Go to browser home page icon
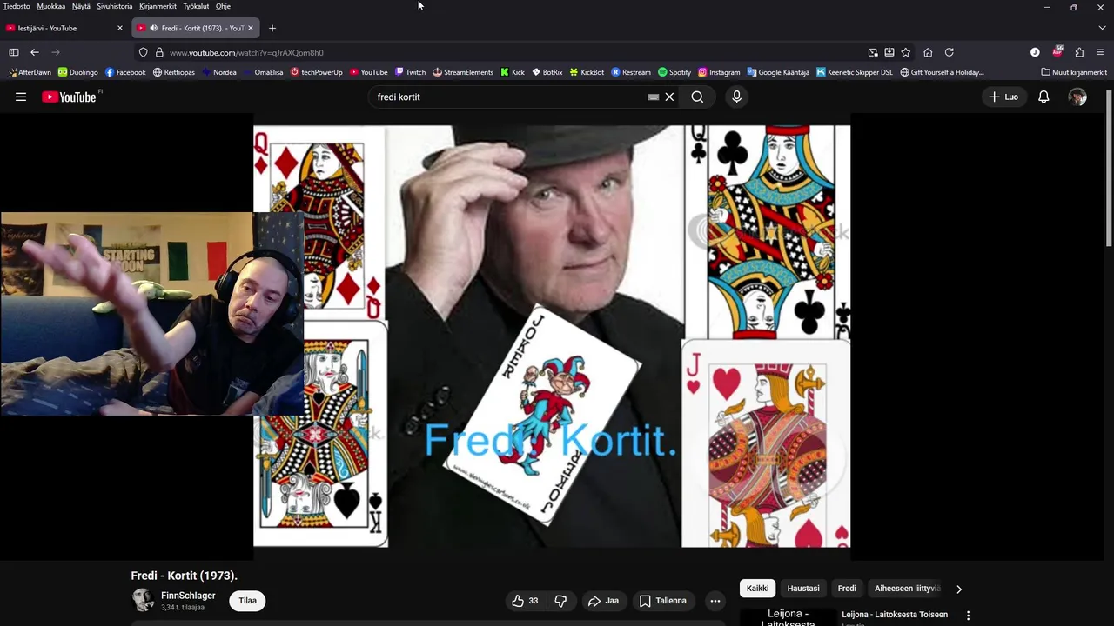This screenshot has height=626, width=1114. coord(928,52)
